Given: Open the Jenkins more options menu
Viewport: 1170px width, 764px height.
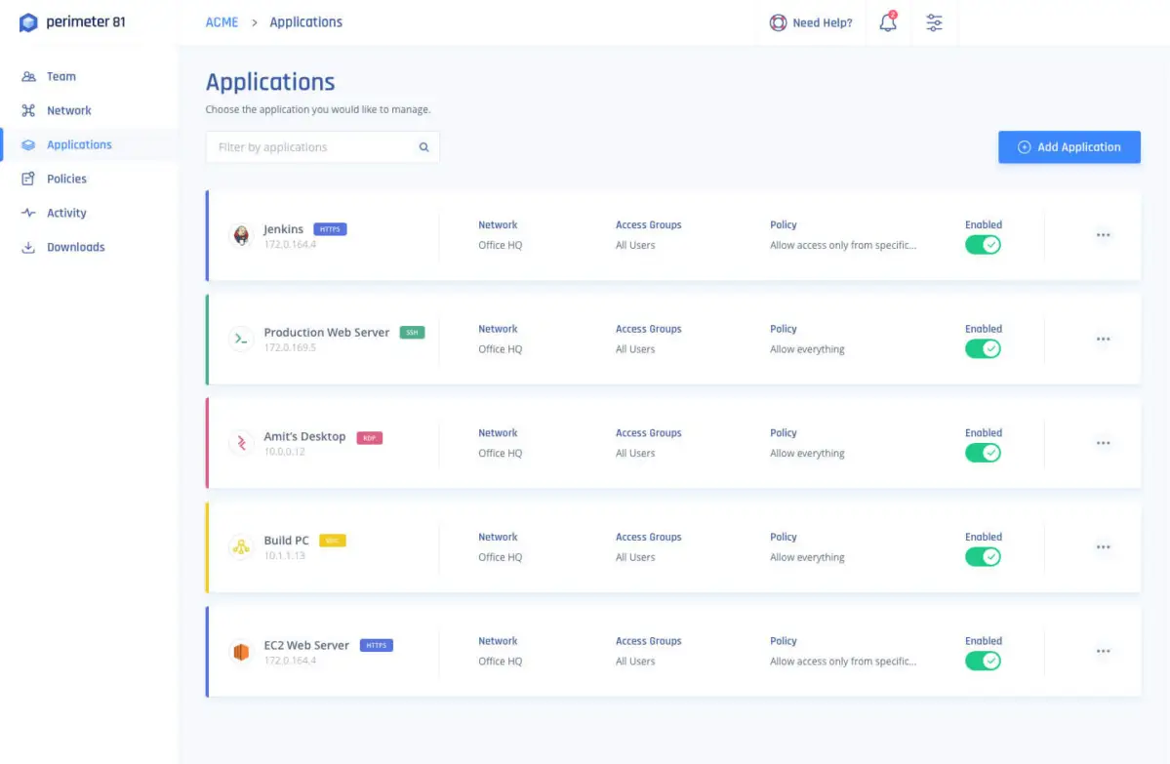Looking at the screenshot, I should [1103, 235].
